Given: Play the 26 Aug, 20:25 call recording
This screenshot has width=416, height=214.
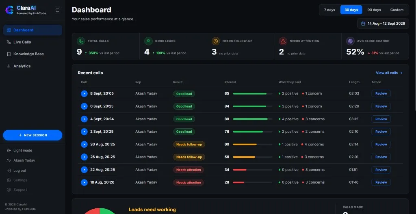Looking at the screenshot, I should pos(84,157).
